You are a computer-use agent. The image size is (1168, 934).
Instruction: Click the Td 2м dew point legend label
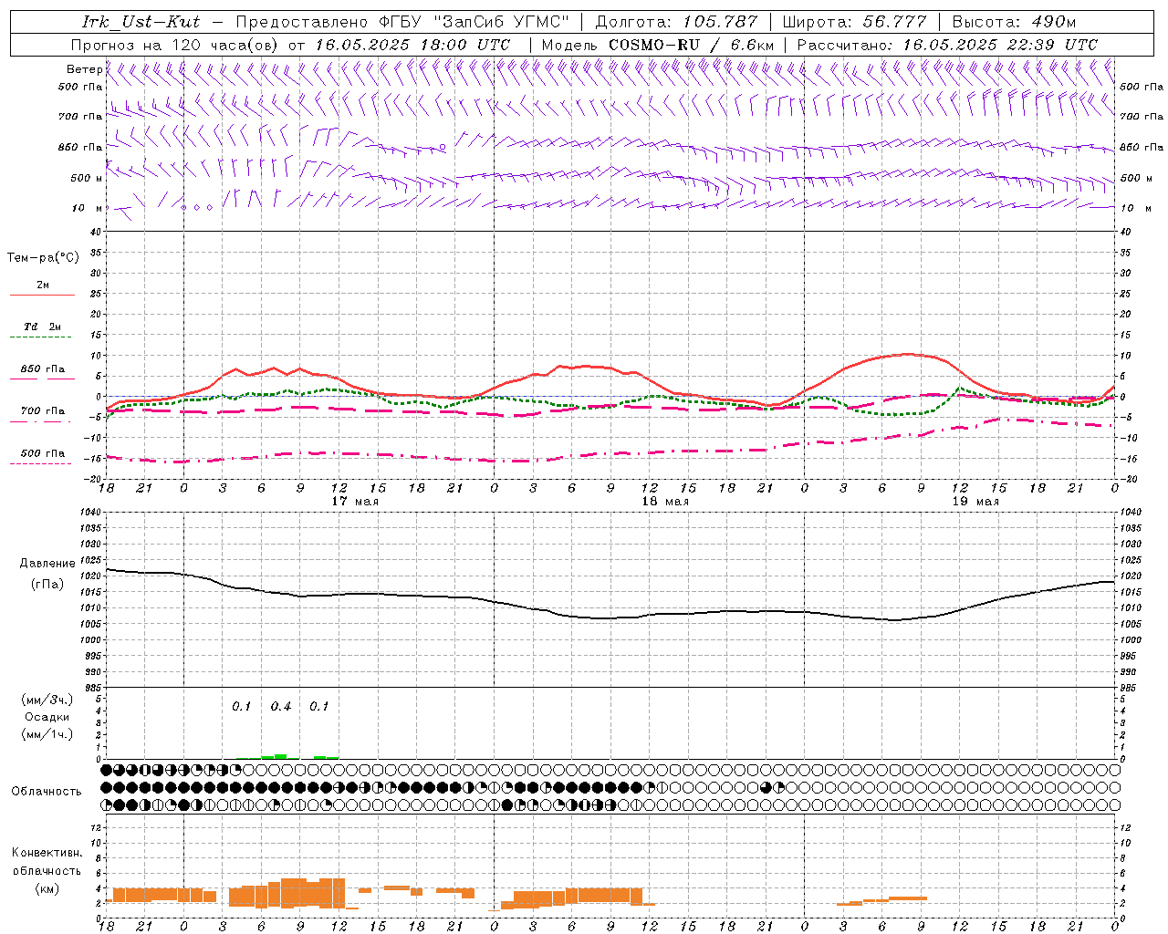click(42, 327)
